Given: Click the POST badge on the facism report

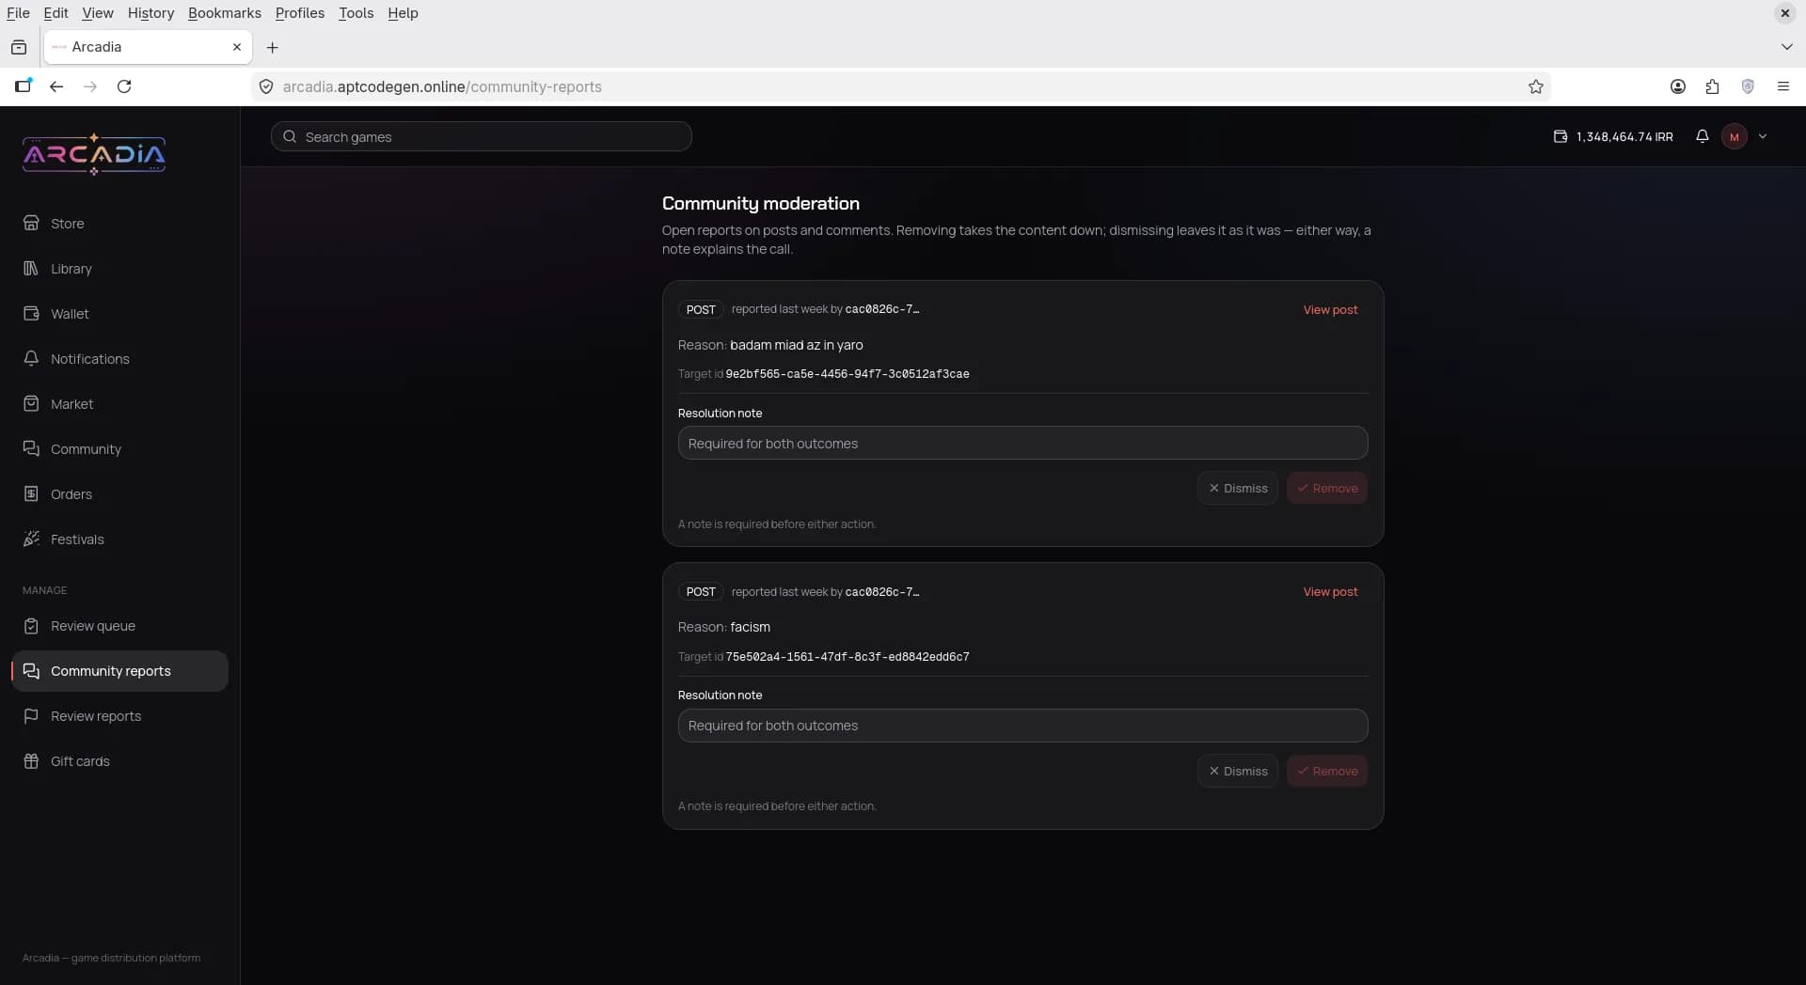Looking at the screenshot, I should pos(701,591).
